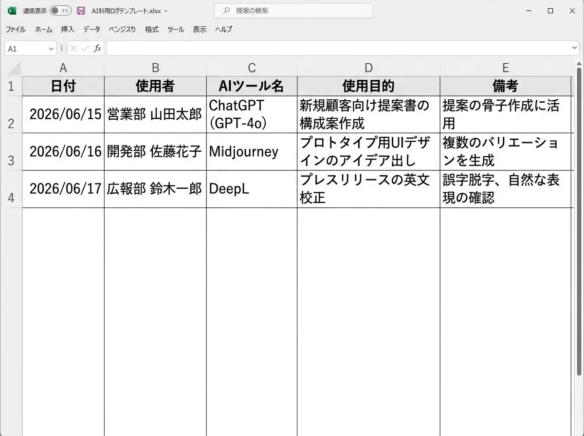Select row 4 header
Screen dimensions: 584x436
[11, 189]
